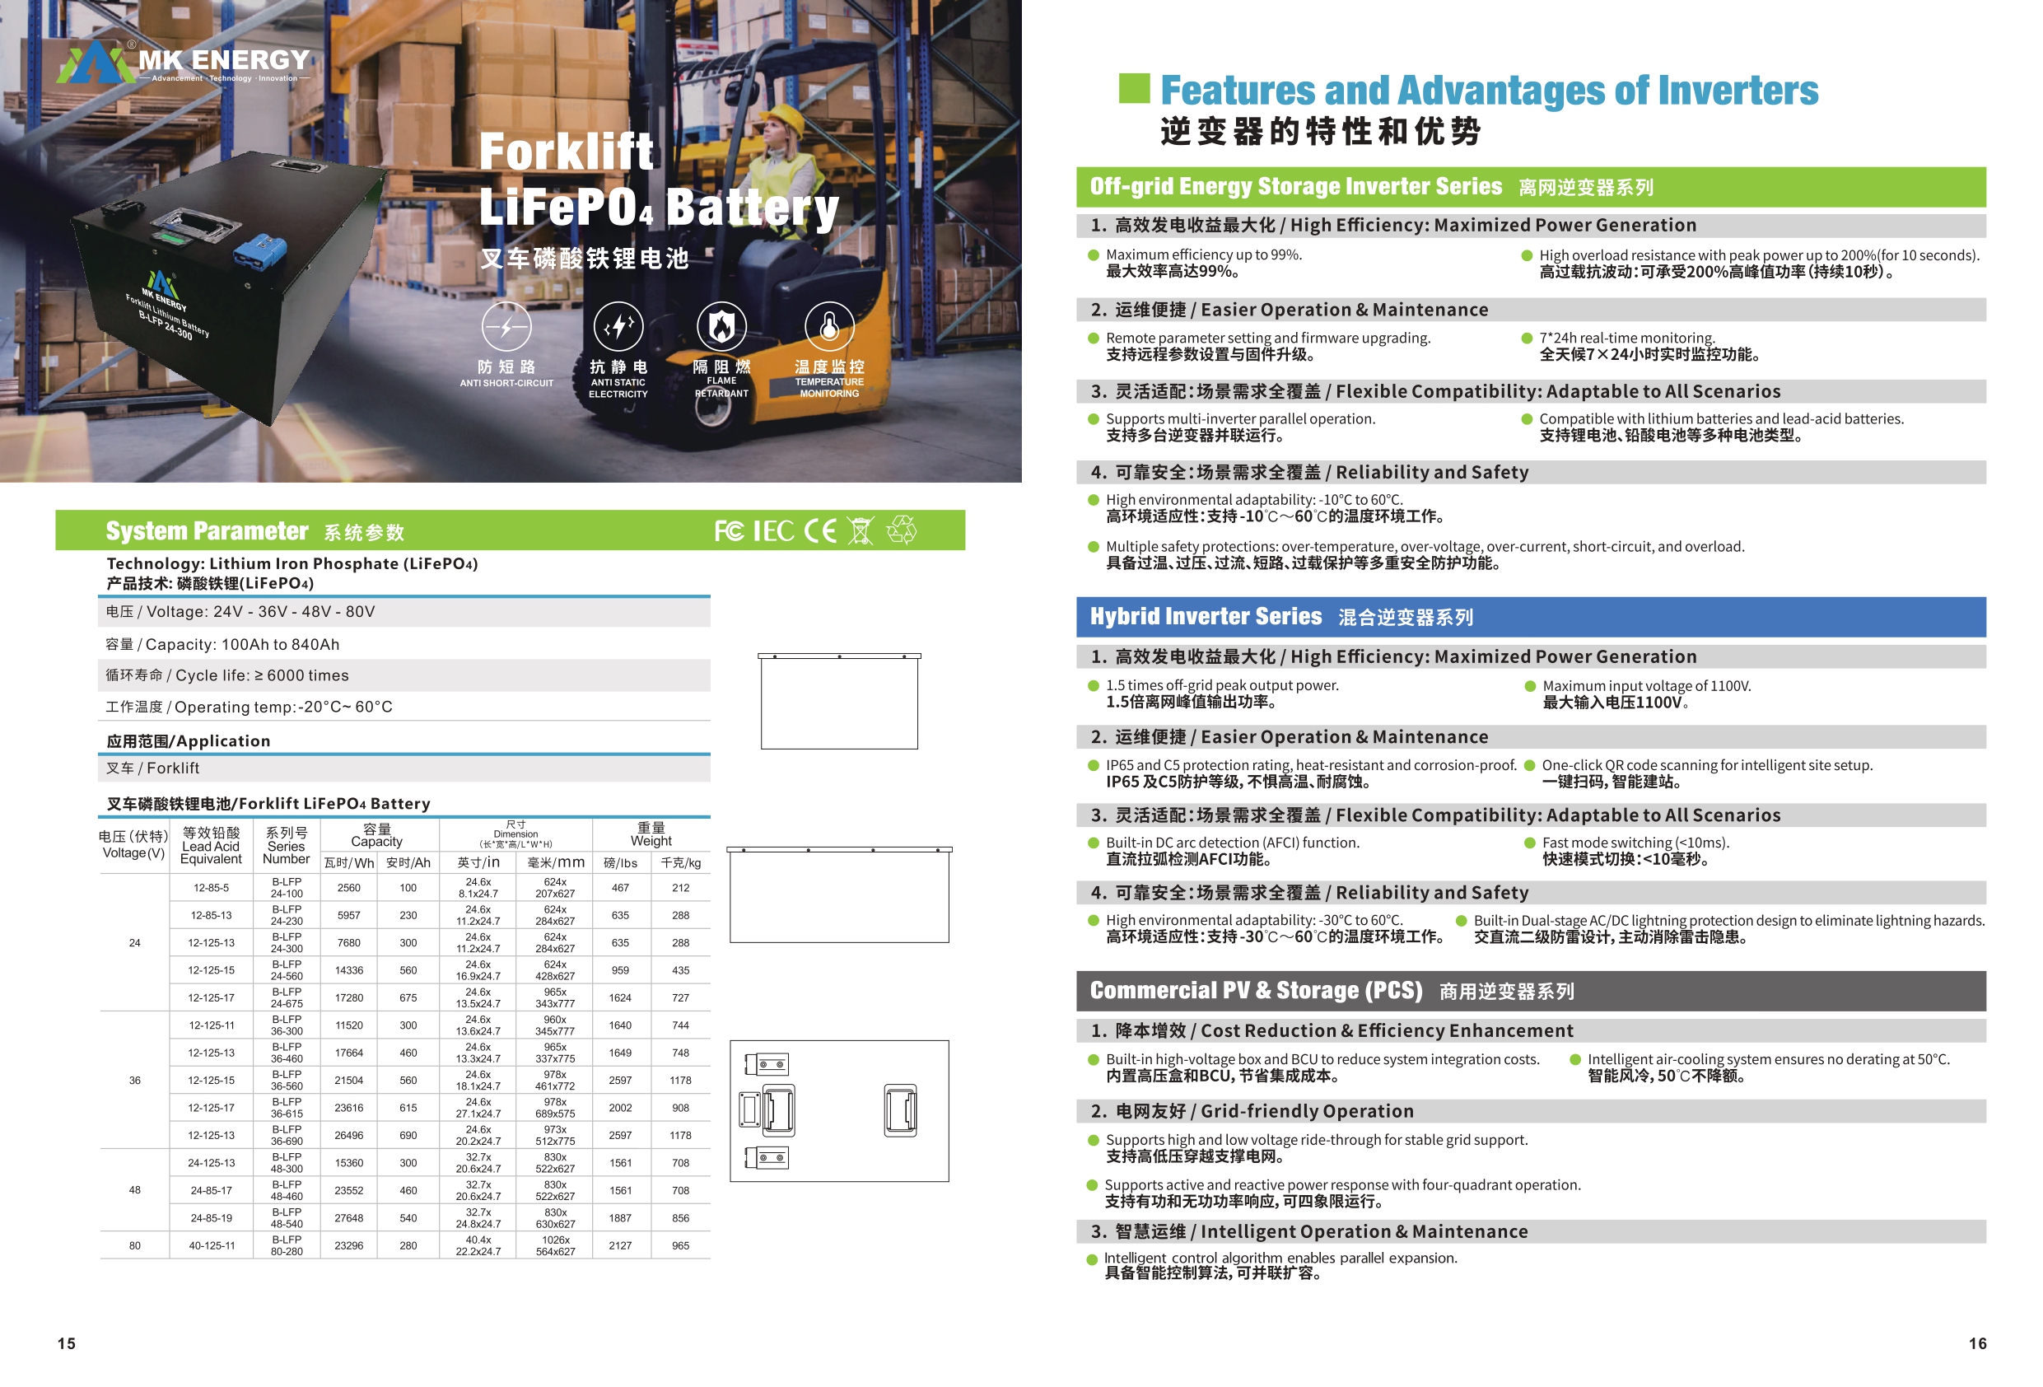
Task: Click the 'System Parameter' green header
Action: tap(510, 530)
